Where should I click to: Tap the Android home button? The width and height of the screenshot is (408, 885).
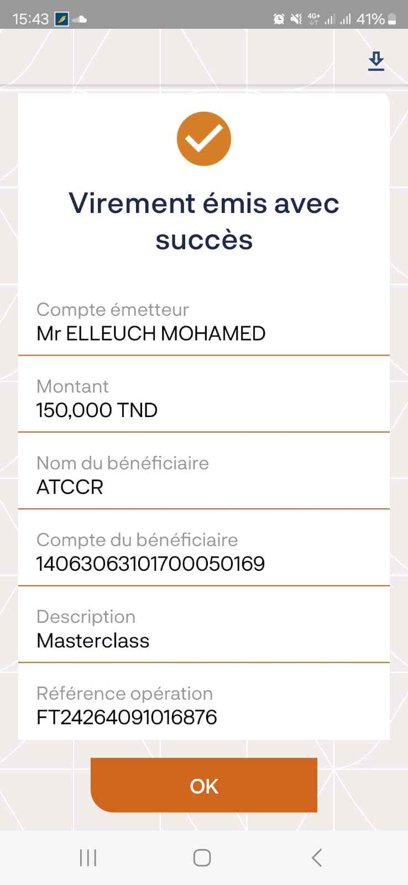202,858
